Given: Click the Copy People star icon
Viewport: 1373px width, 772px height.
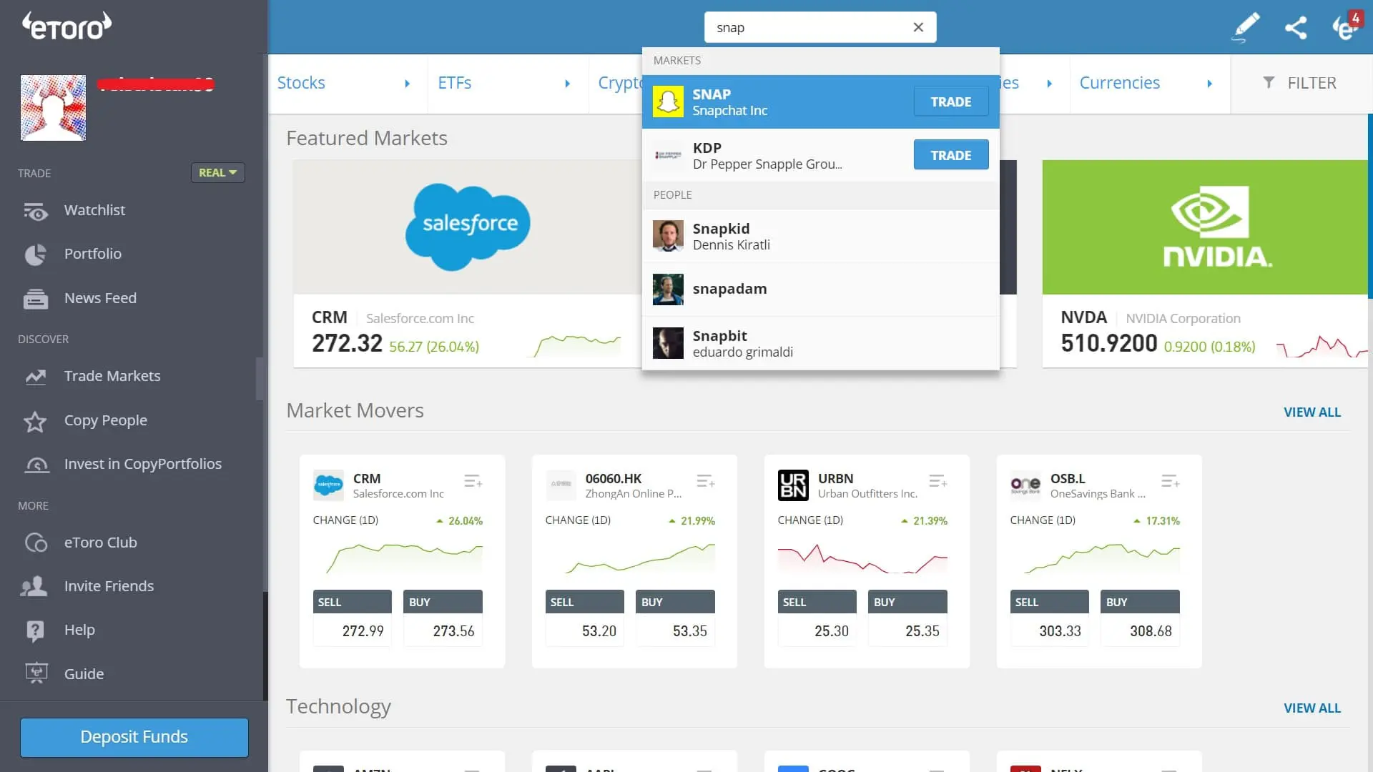Looking at the screenshot, I should [x=35, y=422].
